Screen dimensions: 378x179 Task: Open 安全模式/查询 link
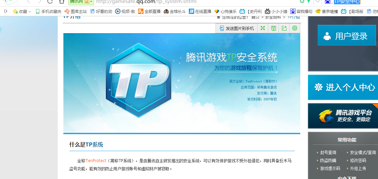363,153
